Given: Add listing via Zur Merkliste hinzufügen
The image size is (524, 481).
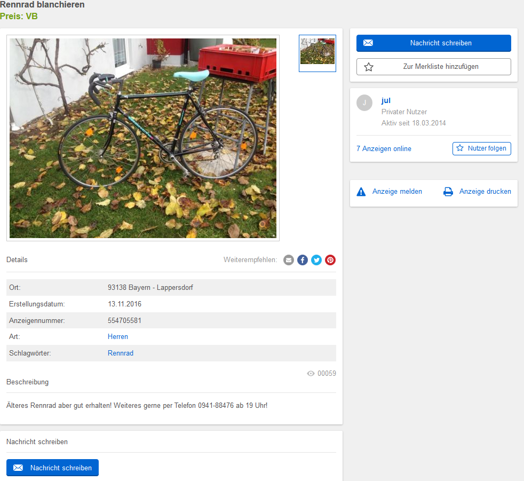Looking at the screenshot, I should [440, 67].
